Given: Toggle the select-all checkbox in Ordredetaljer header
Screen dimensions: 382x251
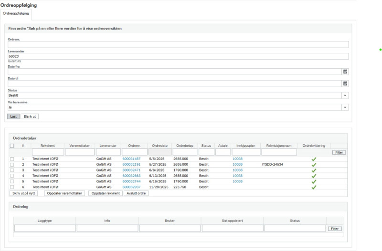Looking at the screenshot, I should tap(12, 146).
